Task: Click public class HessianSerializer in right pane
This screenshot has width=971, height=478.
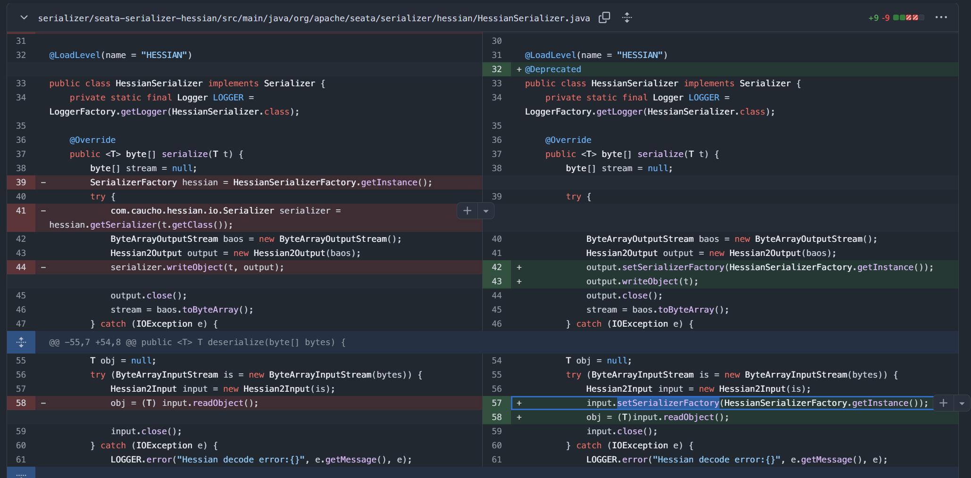Action: click(662, 83)
